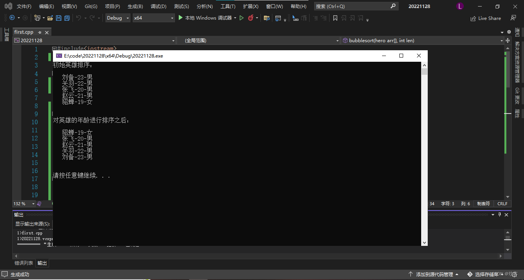Screen dimensions: 524x280
Task: Click the Live Share button
Action: pos(486,18)
